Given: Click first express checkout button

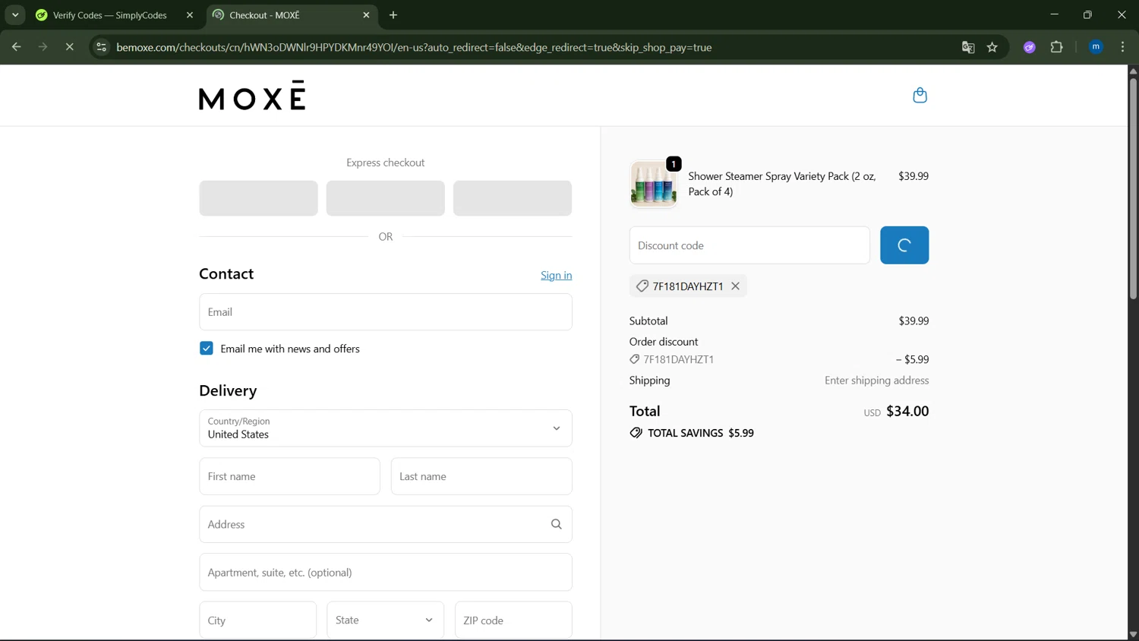Looking at the screenshot, I should click(x=258, y=198).
